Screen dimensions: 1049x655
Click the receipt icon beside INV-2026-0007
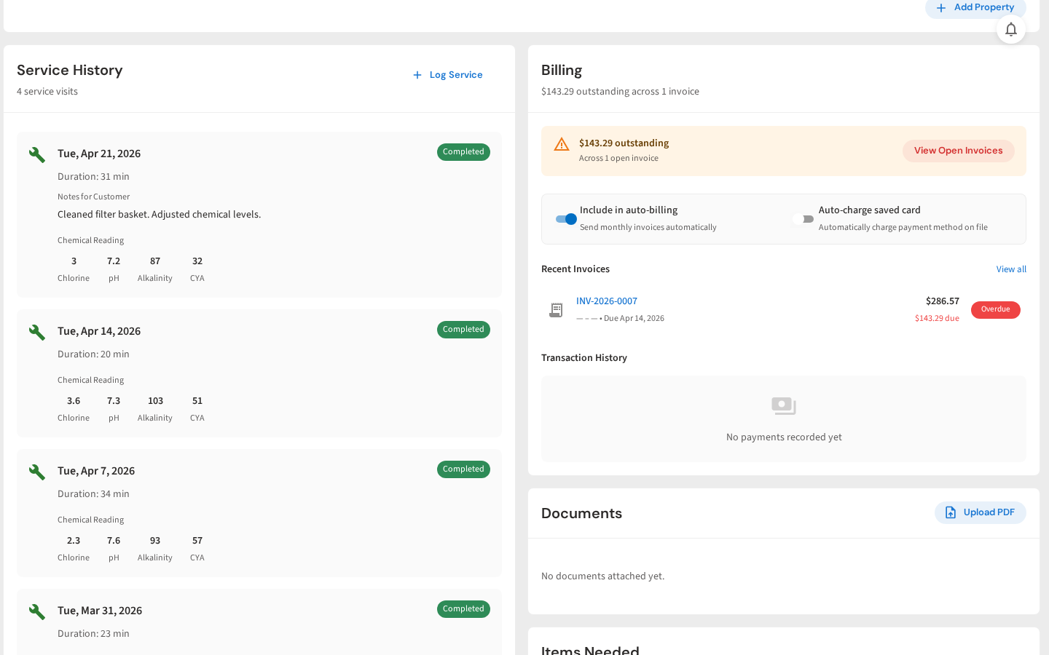(556, 310)
